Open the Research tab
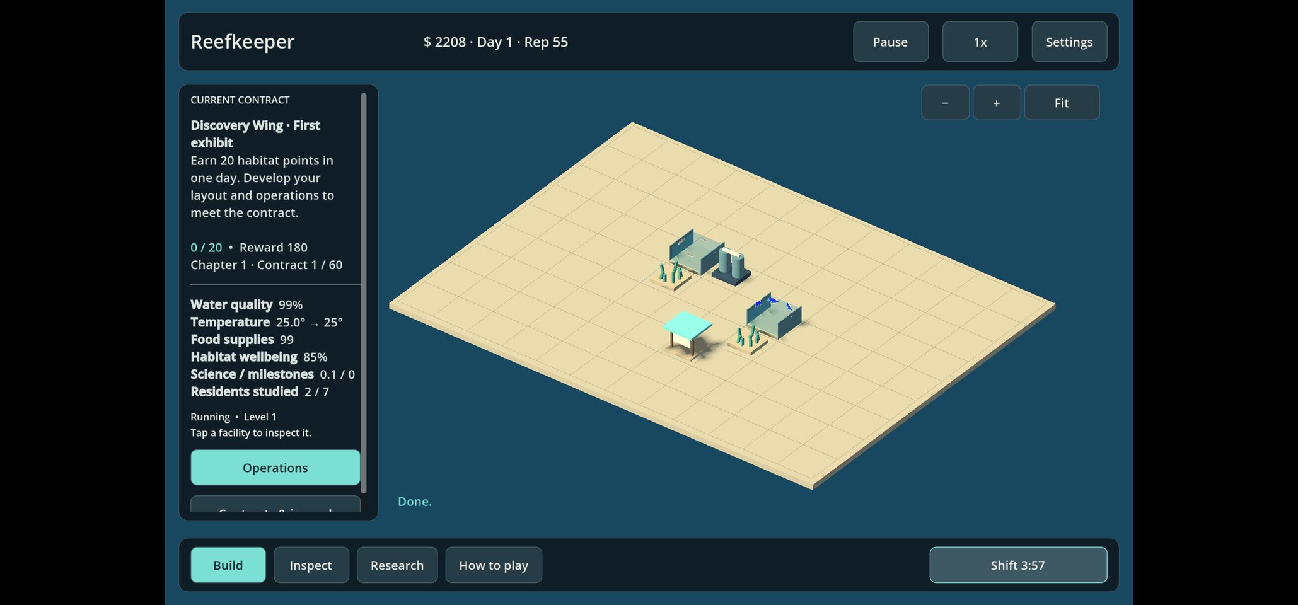 [397, 565]
